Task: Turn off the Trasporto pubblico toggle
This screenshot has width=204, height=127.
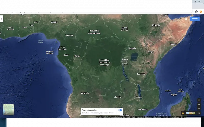Action: pos(120,110)
